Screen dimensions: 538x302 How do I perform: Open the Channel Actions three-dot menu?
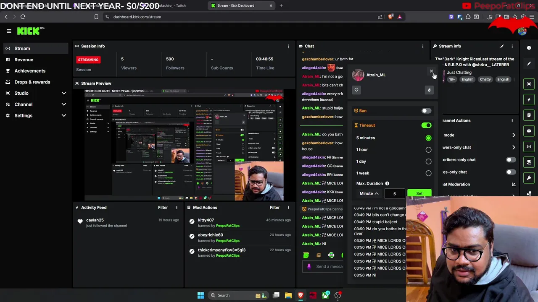tap(512, 120)
